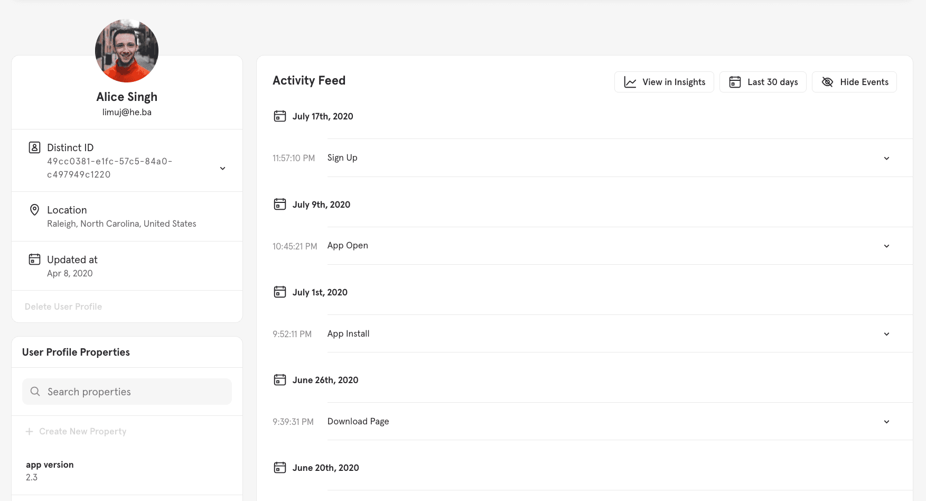Click the Distinct ID person icon
Screen dimensions: 926x501
click(34, 147)
